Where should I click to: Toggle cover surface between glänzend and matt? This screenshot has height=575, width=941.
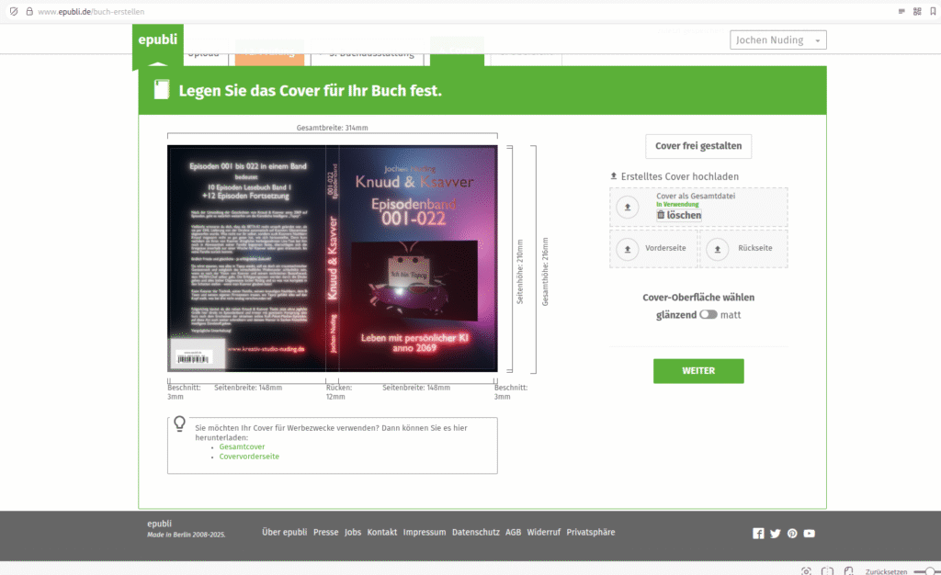point(708,315)
